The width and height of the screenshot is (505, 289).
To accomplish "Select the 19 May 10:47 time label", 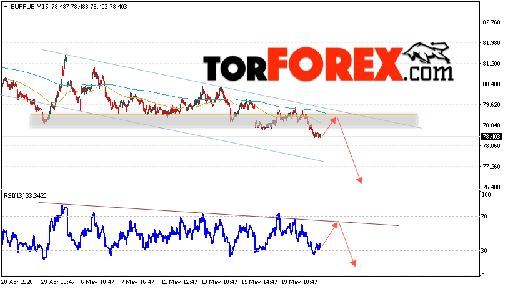I will 299,282.
